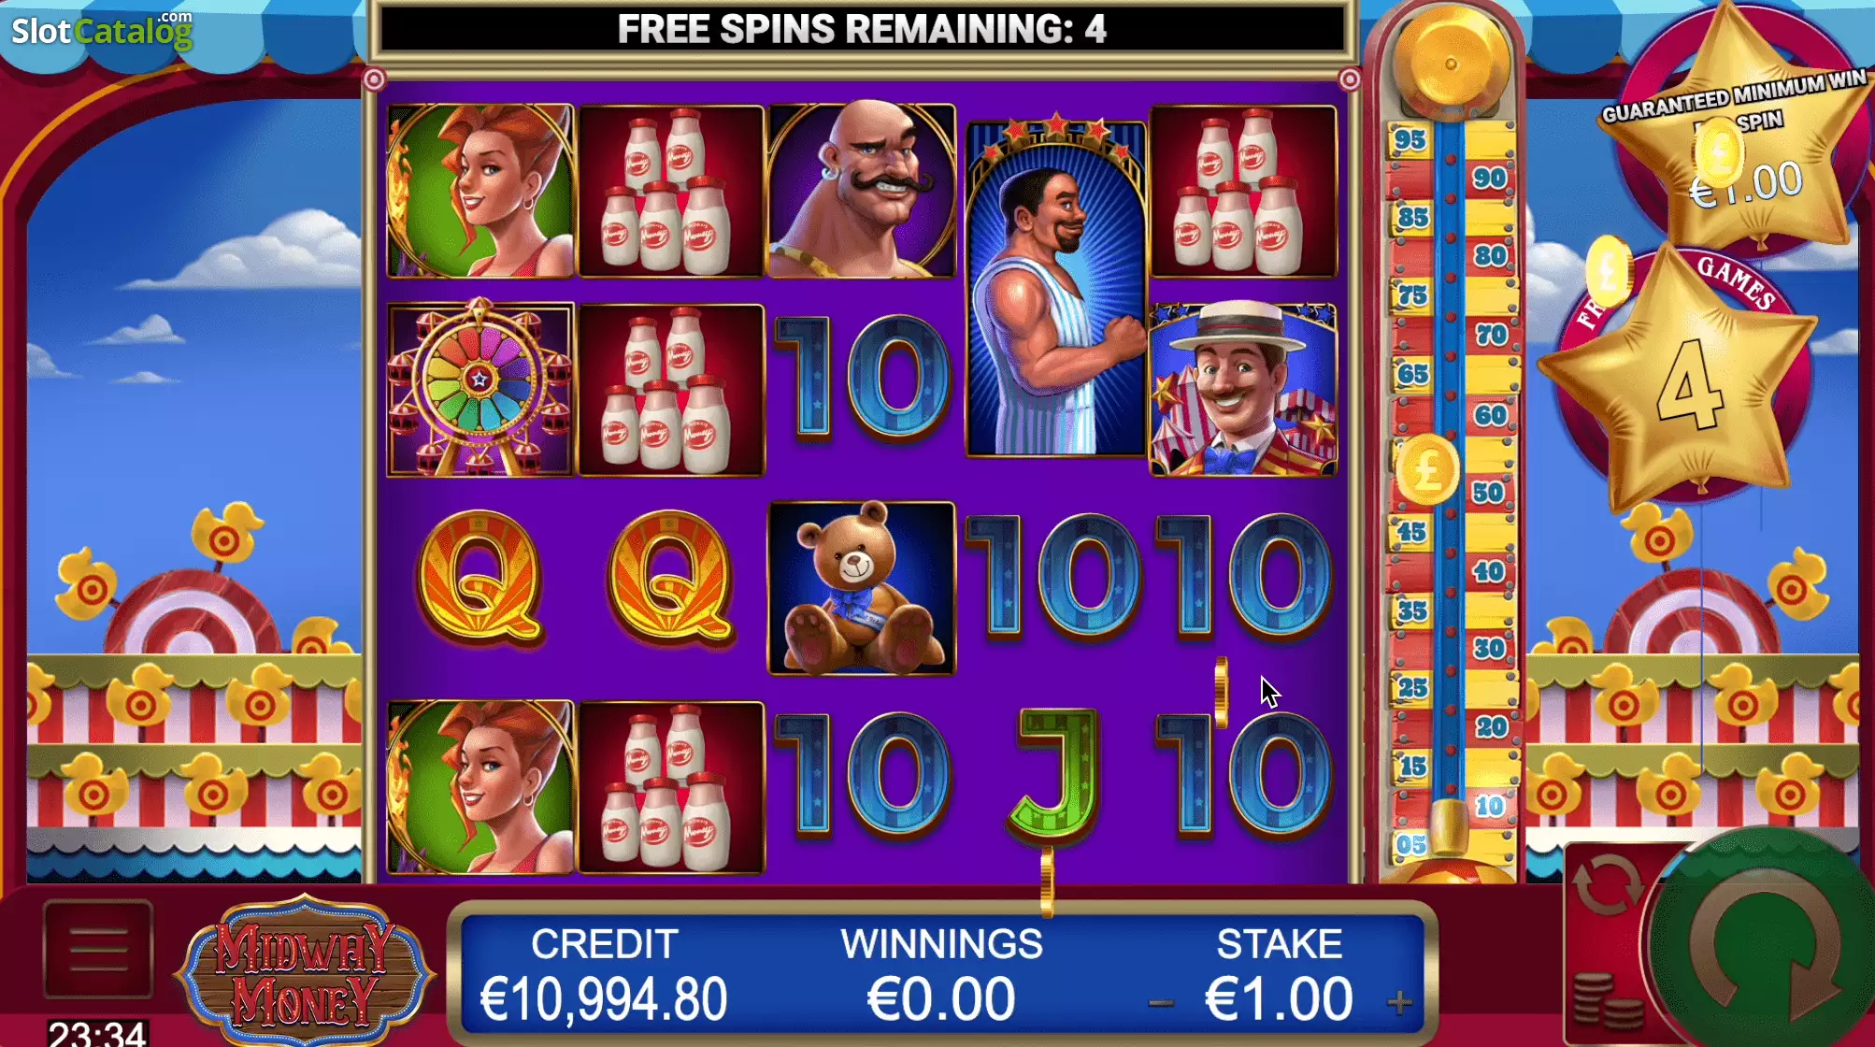
Task: Click the stake amount €1.00 field
Action: (x=1279, y=998)
